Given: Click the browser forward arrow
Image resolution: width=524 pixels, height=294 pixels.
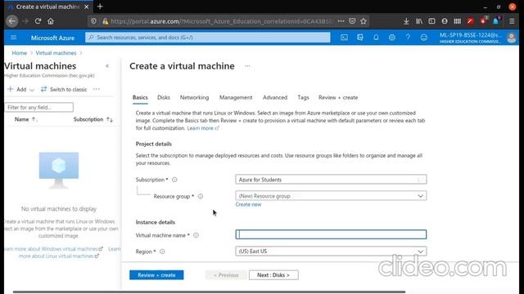Looking at the screenshot, I should (25, 21).
